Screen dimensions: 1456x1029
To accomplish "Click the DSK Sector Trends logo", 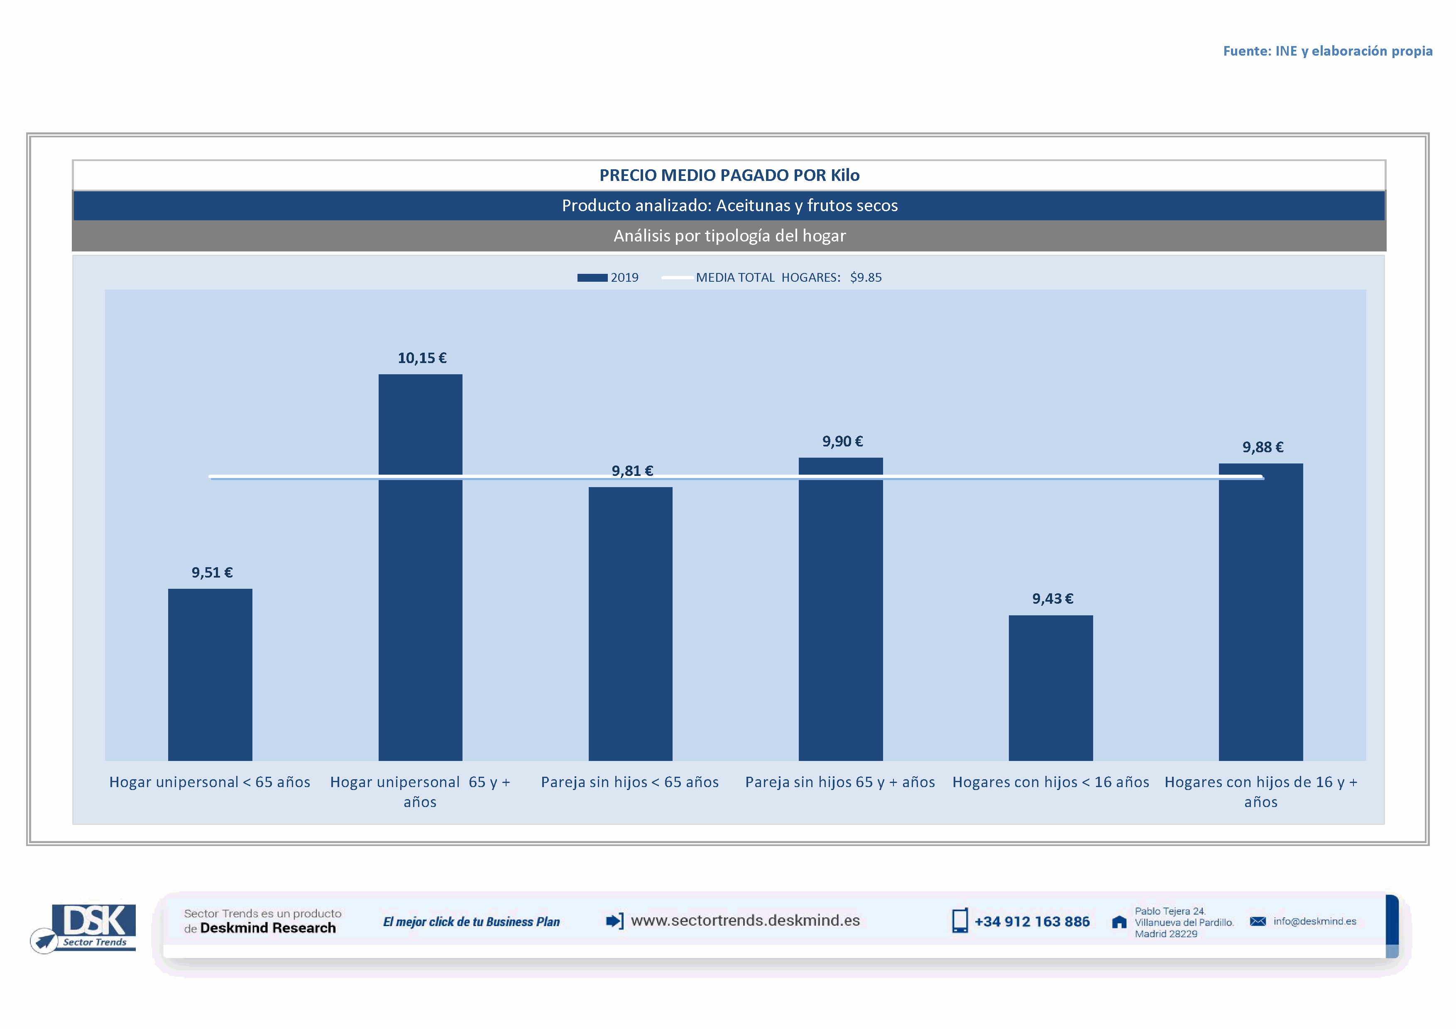I will pos(94,926).
